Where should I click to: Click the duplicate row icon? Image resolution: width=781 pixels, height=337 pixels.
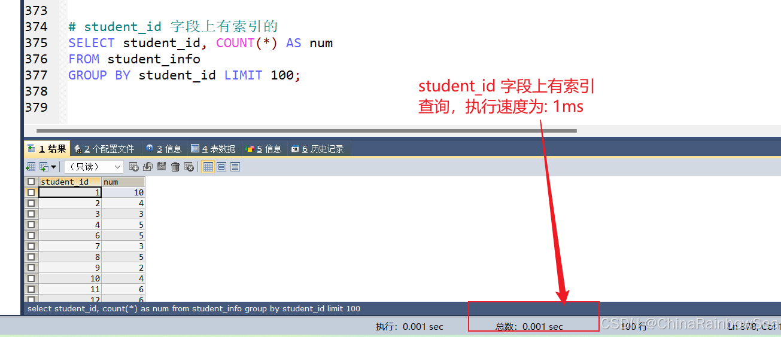(x=148, y=167)
